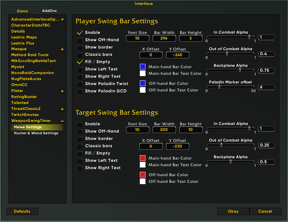Switch to the Game tab
Screen dimensions: 288x222
[x=22, y=11]
